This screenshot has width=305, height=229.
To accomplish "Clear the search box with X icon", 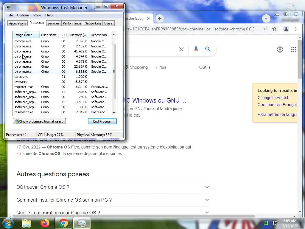I will [181, 49].
